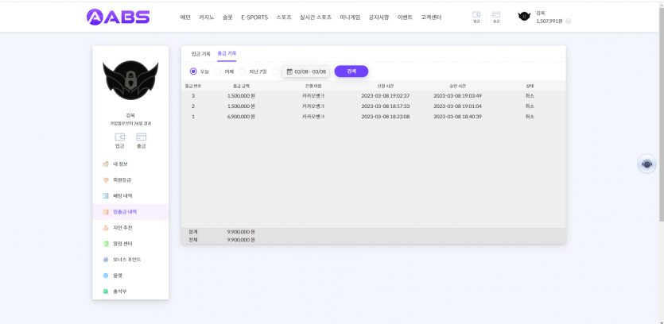
Task: Click the 1,507,991원 balance text in the header
Action: [549, 21]
